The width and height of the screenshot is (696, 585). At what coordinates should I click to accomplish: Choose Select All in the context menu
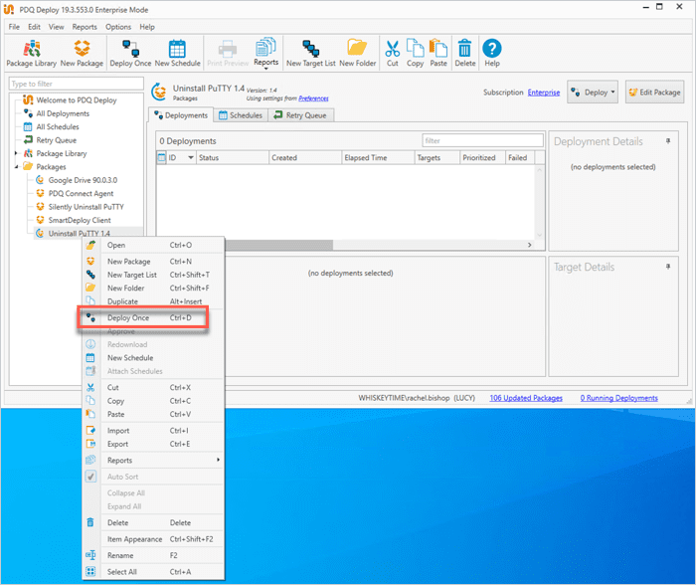coord(153,572)
